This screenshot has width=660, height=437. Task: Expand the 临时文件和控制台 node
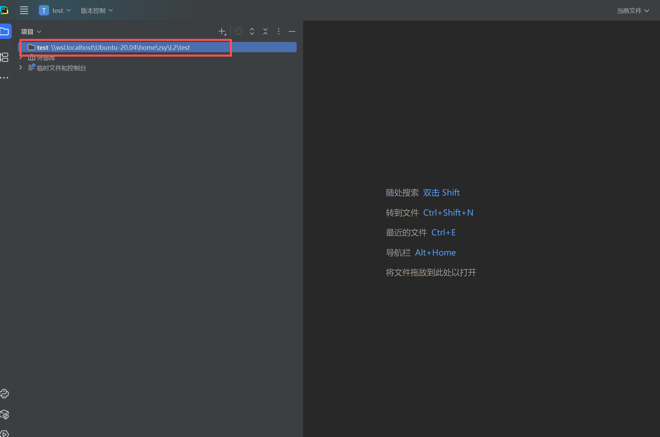[x=20, y=67]
